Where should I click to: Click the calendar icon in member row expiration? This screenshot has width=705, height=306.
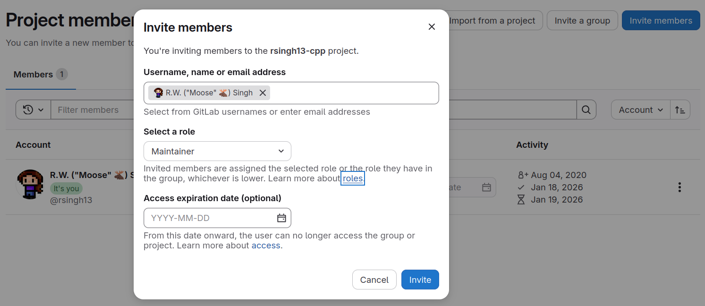coord(486,187)
